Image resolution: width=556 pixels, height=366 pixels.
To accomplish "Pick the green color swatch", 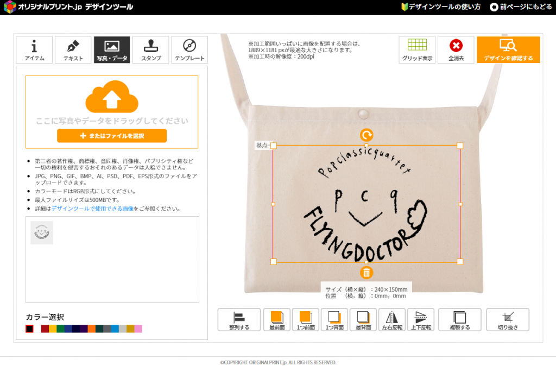I will 61,329.
